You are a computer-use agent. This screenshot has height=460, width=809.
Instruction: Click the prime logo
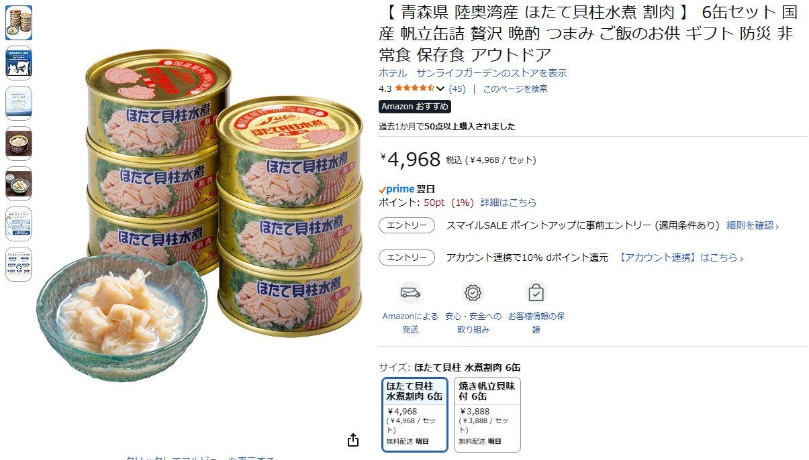396,189
